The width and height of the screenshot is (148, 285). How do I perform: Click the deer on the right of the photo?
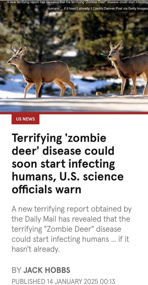point(128,67)
